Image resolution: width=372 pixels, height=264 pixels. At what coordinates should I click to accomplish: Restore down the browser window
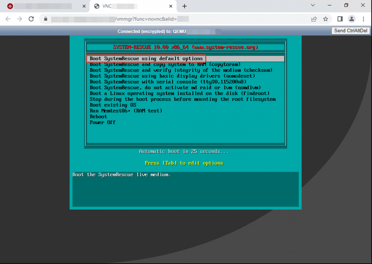(346, 5)
